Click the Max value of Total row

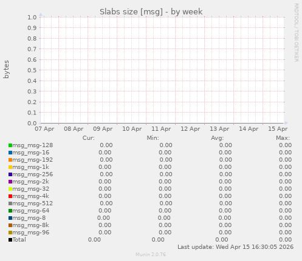(285, 240)
